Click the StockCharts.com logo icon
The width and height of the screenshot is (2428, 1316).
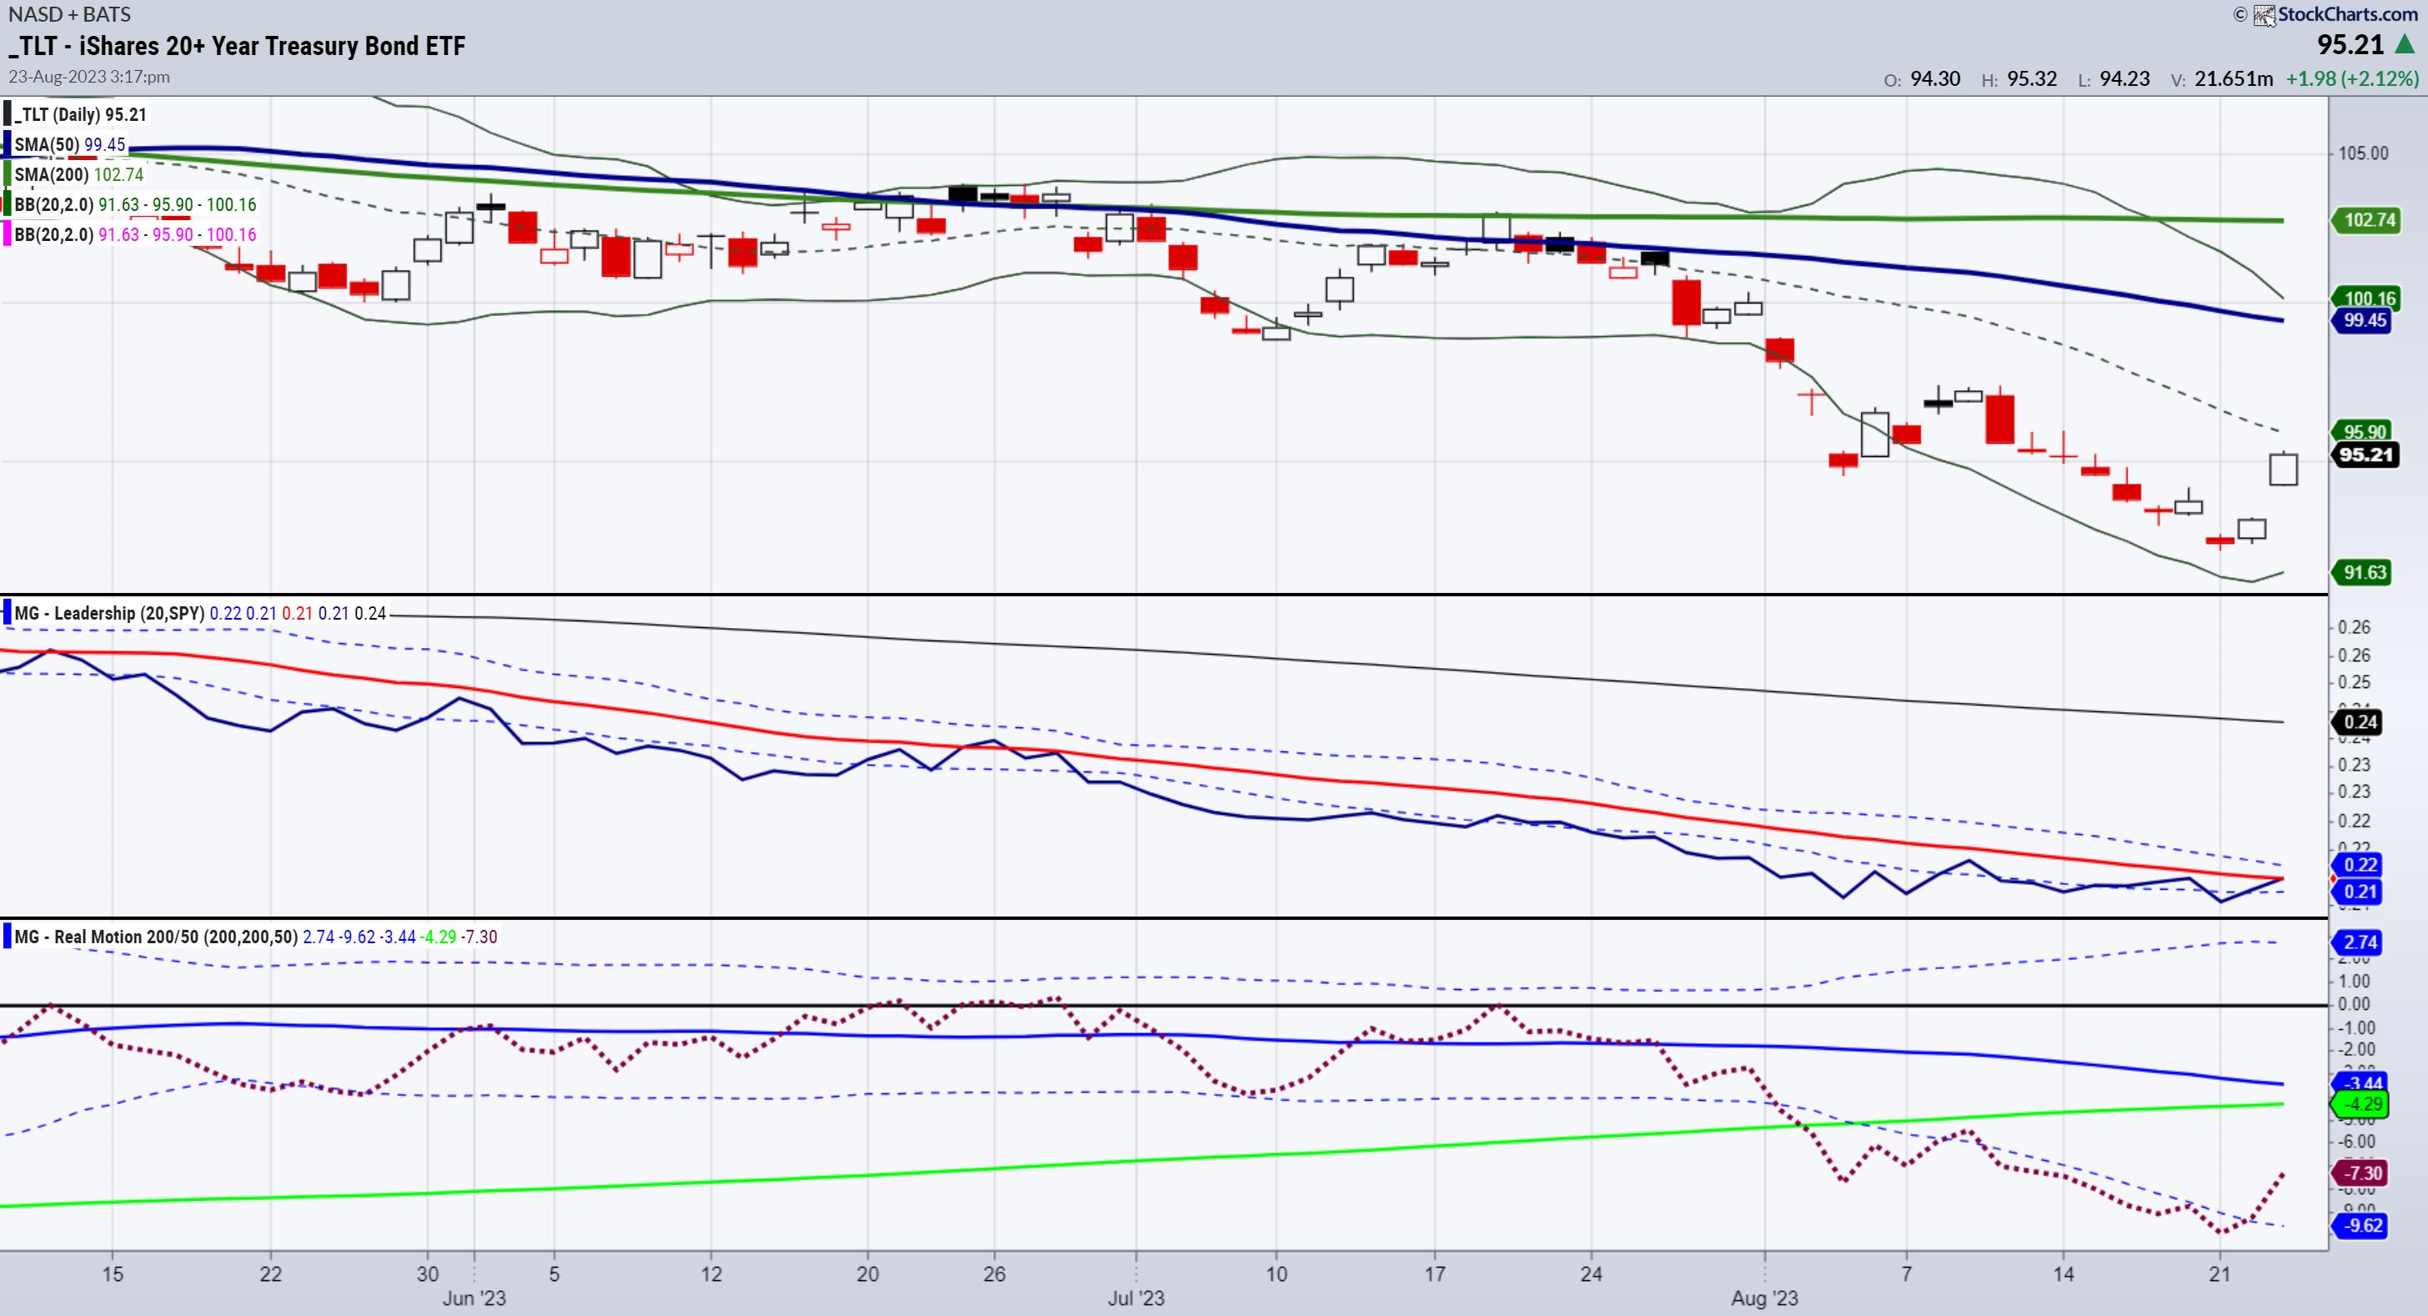coord(2264,15)
